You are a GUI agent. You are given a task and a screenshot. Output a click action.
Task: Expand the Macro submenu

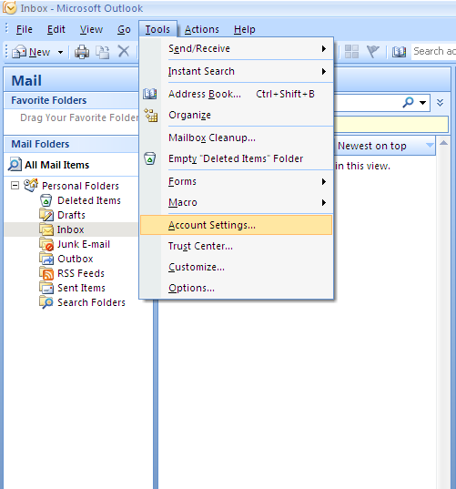click(324, 203)
